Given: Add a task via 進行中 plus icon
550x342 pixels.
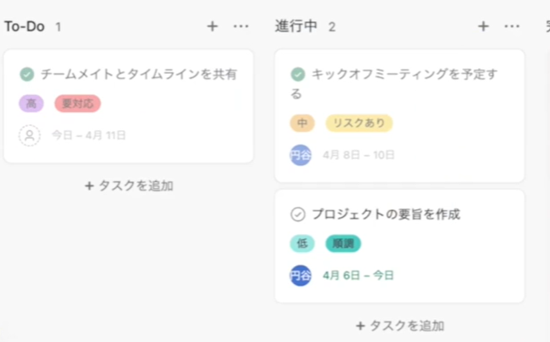Looking at the screenshot, I should point(484,26).
